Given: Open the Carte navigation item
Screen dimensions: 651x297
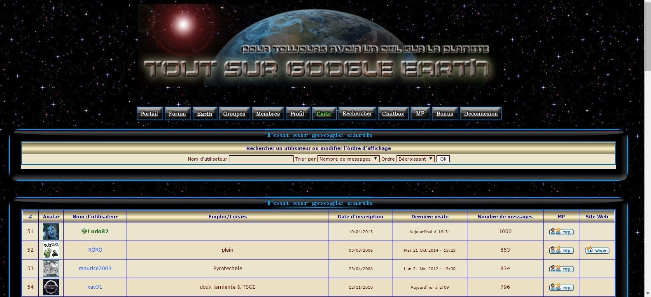Looking at the screenshot, I should (x=324, y=114).
